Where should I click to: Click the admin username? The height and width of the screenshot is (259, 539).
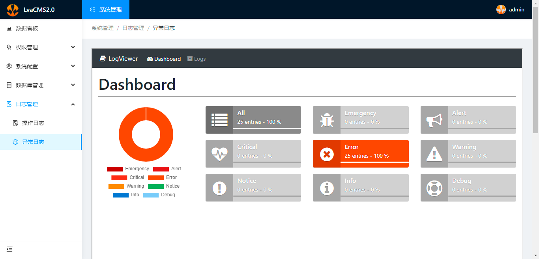tap(517, 9)
